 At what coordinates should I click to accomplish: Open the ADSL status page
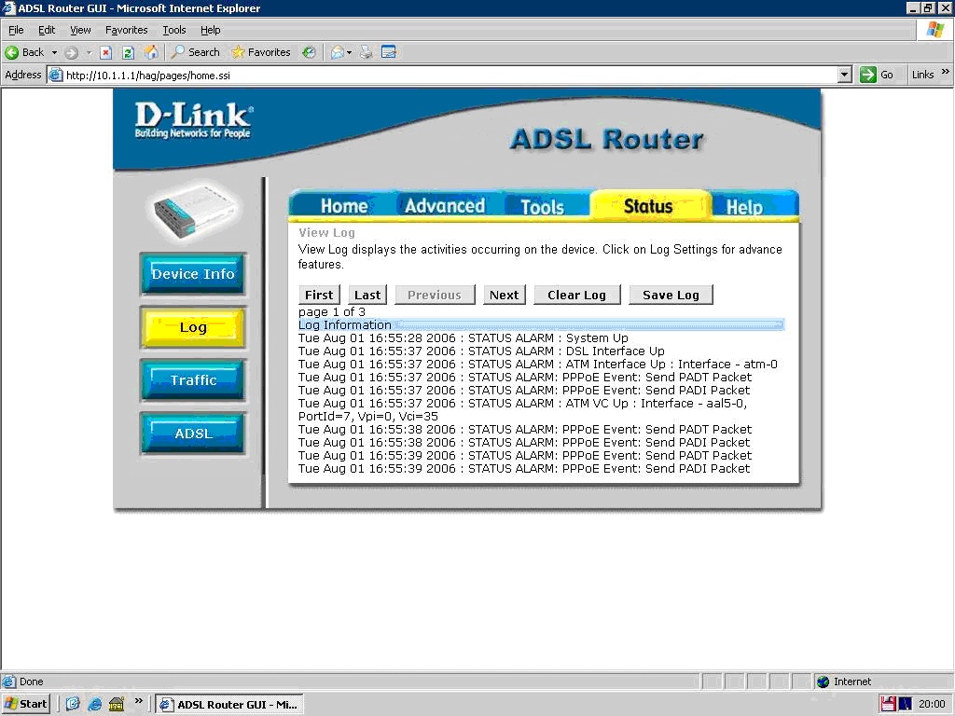click(x=193, y=434)
